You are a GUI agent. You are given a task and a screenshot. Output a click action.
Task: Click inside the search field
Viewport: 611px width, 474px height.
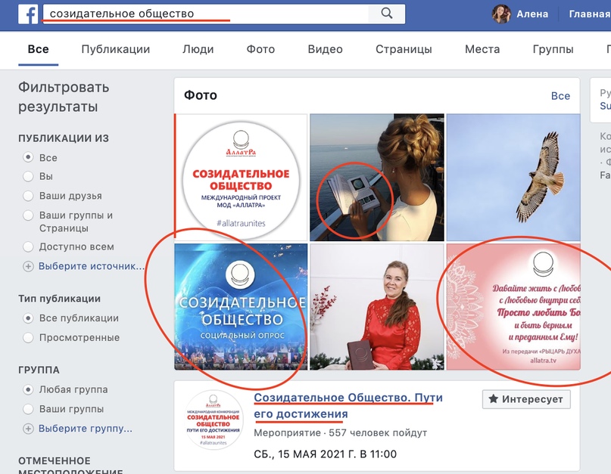tap(206, 14)
